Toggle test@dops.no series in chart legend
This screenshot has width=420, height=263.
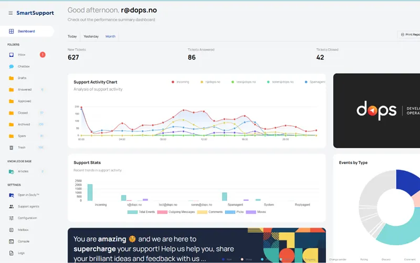pyautogui.click(x=244, y=82)
